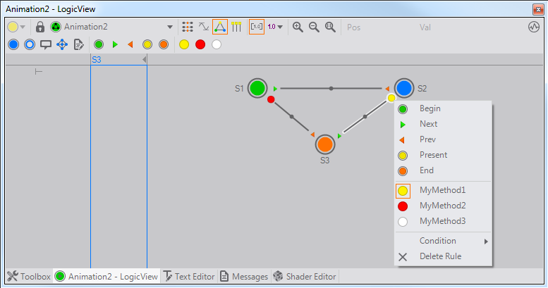Switch to the Text Editor tab

188,277
